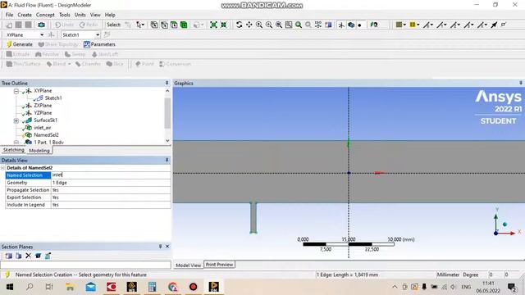Choose the Select Points filter

(154, 25)
